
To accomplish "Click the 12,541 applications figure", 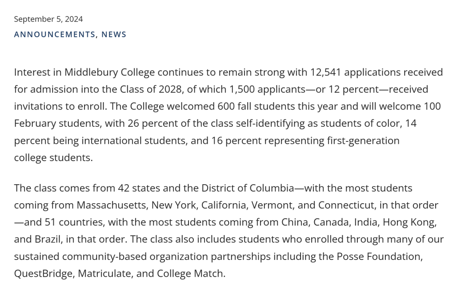I will click(x=325, y=72).
